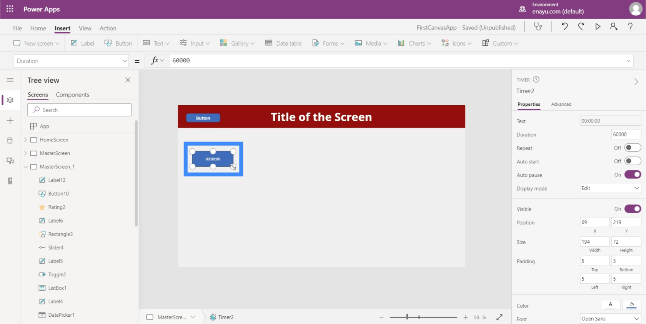Viewport: 646px width, 324px height.
Task: Open the Display mode dropdown
Action: pyautogui.click(x=610, y=188)
